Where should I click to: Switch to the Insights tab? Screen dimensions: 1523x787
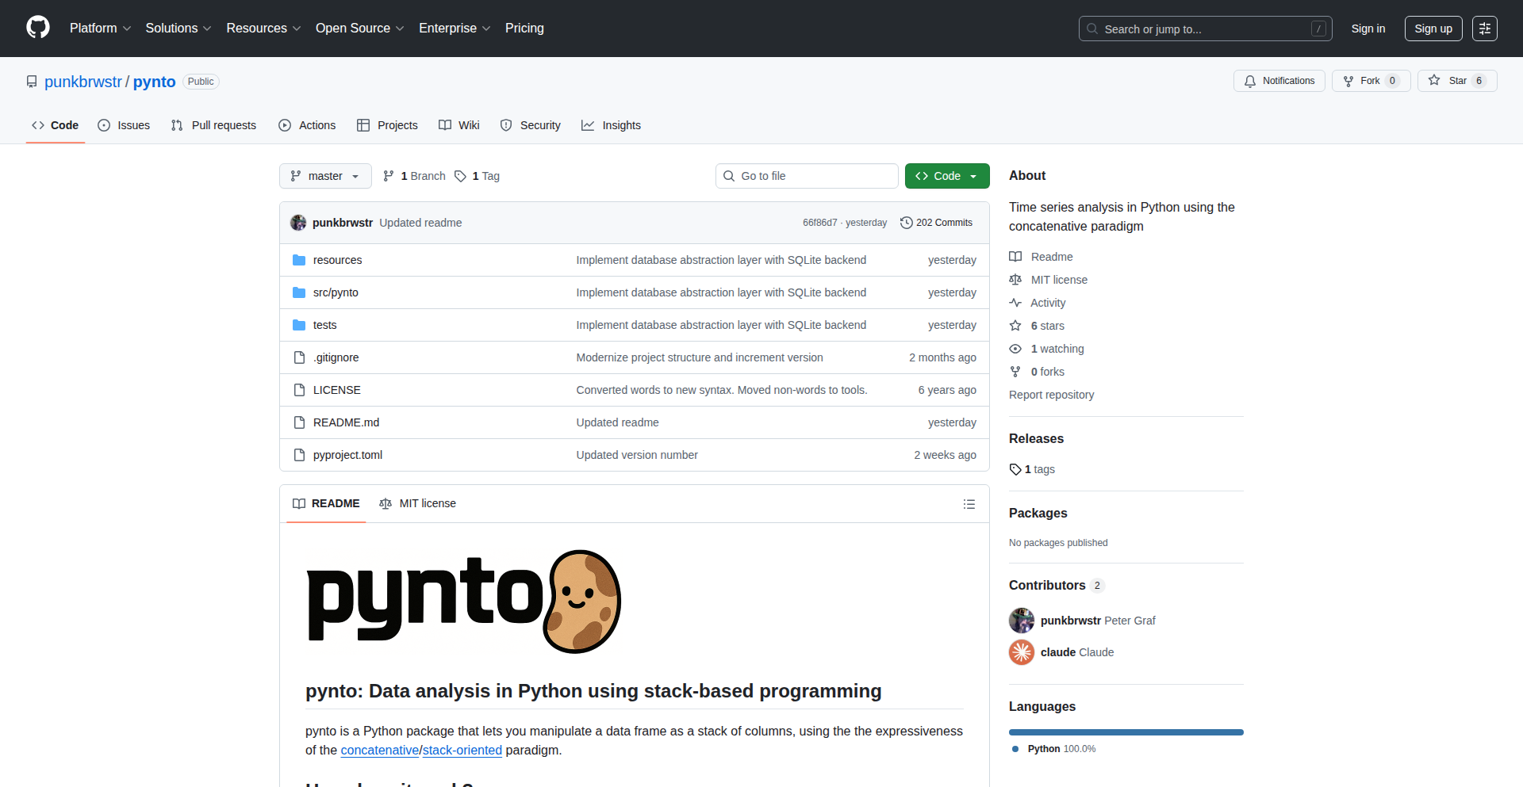point(611,125)
